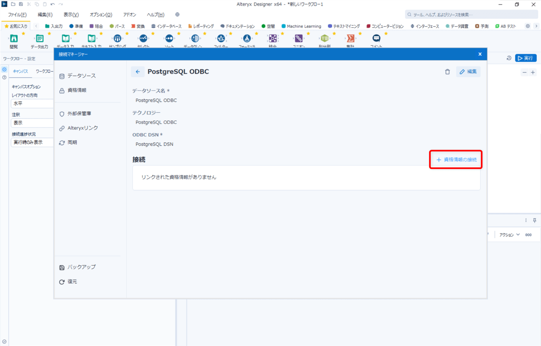Screen dimensions: 541x346
Task: Go back with the arrow beside PostgreSQL ODBC
Action: pyautogui.click(x=138, y=72)
